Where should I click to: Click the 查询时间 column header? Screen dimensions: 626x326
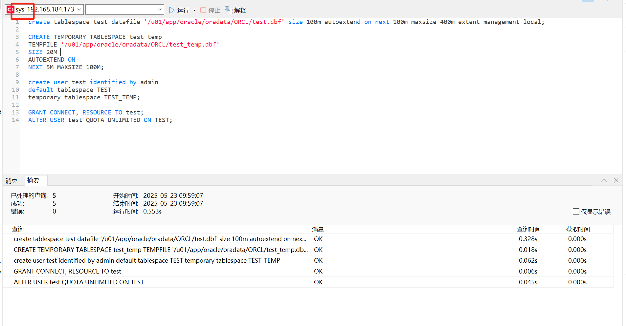529,229
